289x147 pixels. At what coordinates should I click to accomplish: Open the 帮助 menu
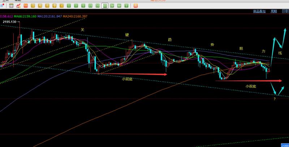coord(17,1)
